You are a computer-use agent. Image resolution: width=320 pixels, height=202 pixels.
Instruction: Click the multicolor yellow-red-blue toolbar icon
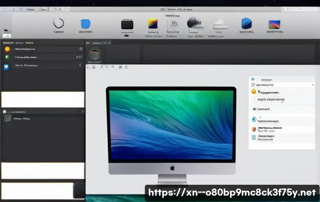152,24
